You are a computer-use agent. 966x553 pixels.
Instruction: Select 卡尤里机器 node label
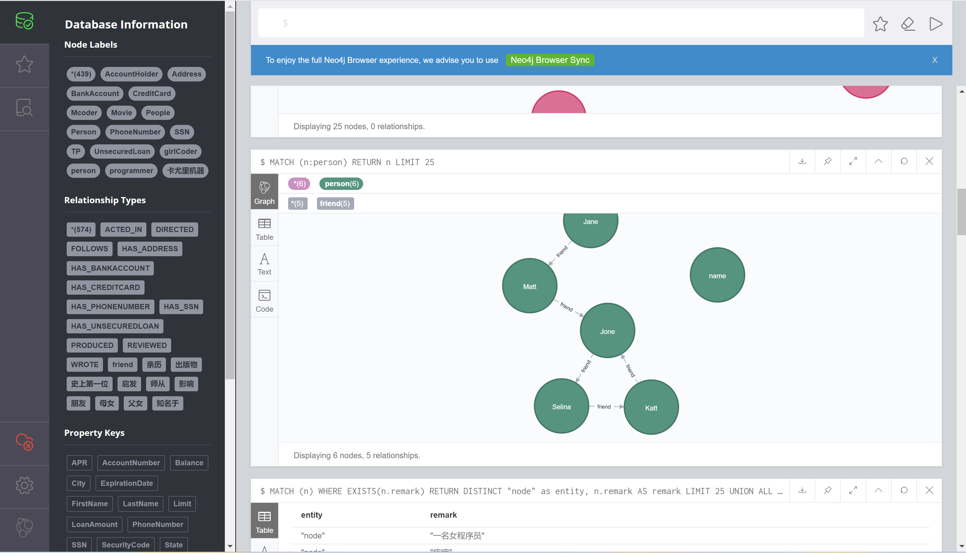coord(185,171)
